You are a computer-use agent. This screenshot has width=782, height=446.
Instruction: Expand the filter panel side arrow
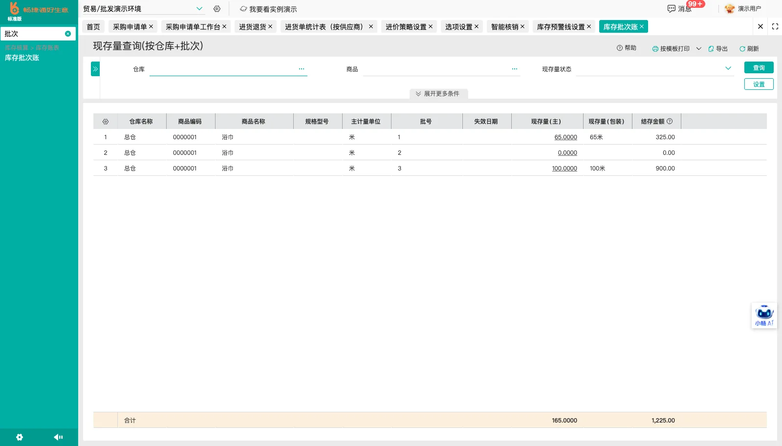tap(95, 69)
